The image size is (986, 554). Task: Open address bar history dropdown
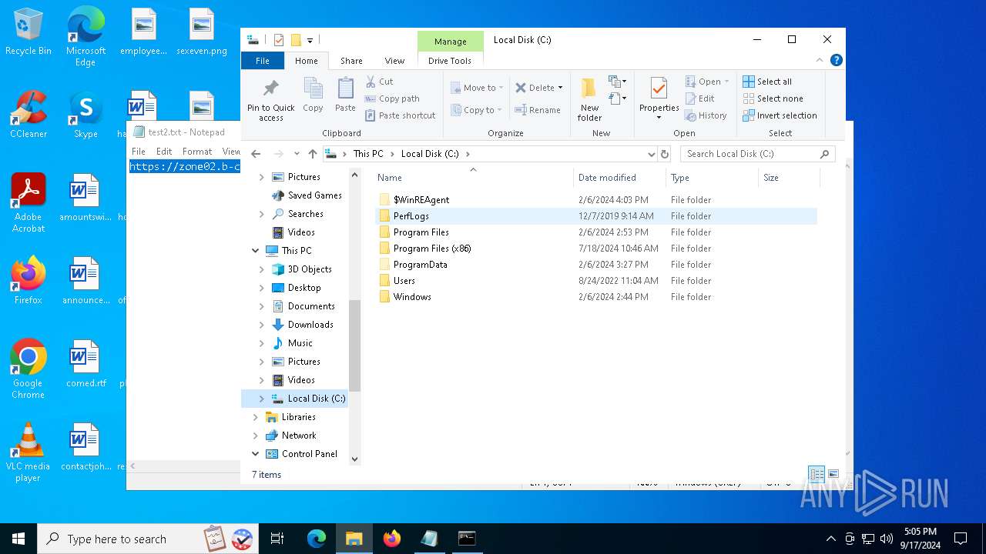(651, 154)
